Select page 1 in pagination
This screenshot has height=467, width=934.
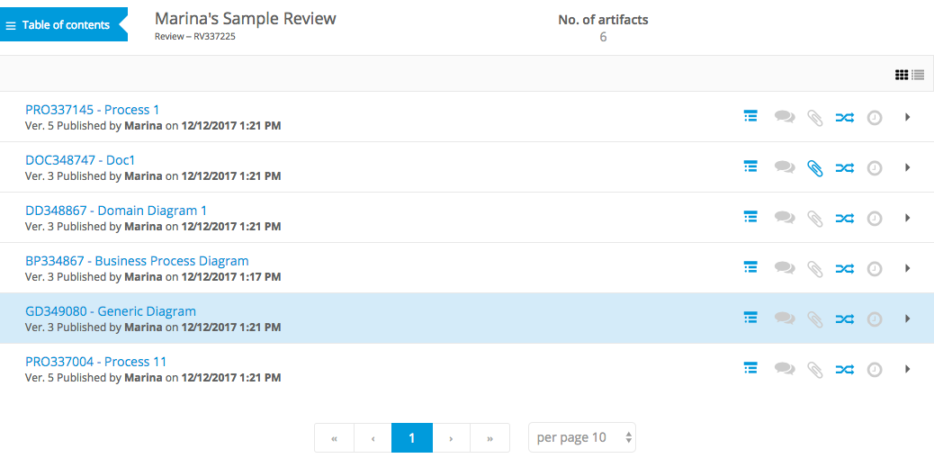(x=411, y=438)
